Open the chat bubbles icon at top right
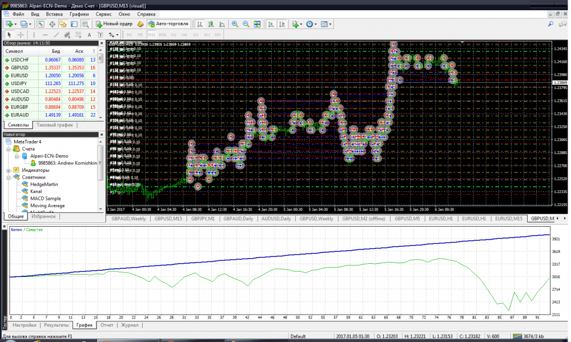This screenshot has width=571, height=342. pos(562,24)
